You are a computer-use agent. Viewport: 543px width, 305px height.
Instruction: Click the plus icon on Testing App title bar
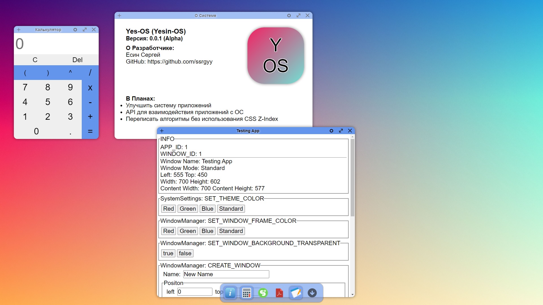tap(161, 131)
